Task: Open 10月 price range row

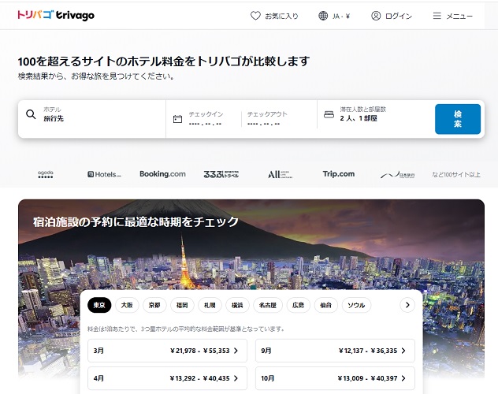Action: click(x=335, y=378)
